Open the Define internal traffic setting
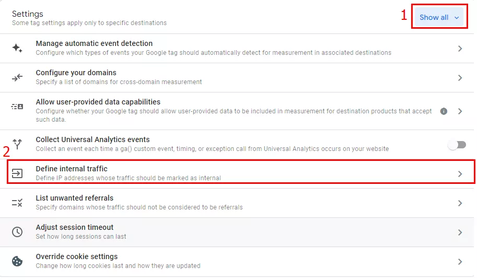Image resolution: width=477 pixels, height=280 pixels. click(241, 173)
